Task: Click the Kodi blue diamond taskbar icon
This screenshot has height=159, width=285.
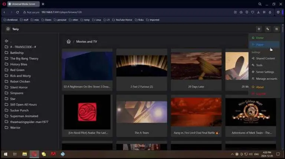Action: tap(63, 154)
